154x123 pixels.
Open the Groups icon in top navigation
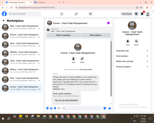pos(91,14)
